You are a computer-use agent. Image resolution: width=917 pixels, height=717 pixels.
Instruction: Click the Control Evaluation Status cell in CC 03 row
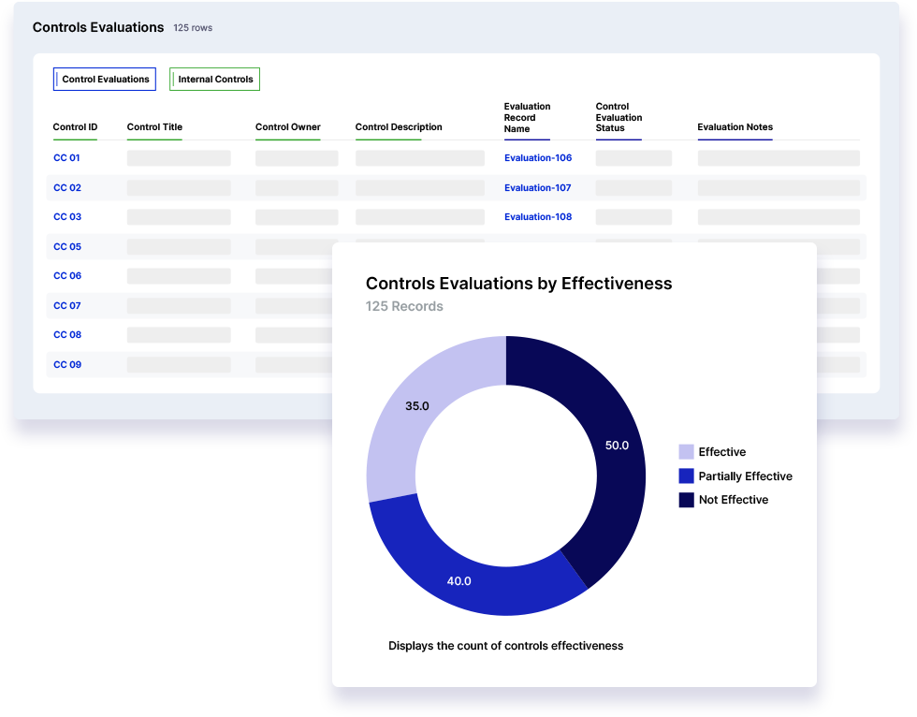click(633, 217)
